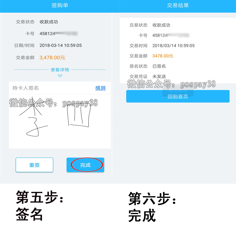This screenshot has width=236, height=230.
Task: Tap the 未发送 receipt status value
Action: coord(159,76)
